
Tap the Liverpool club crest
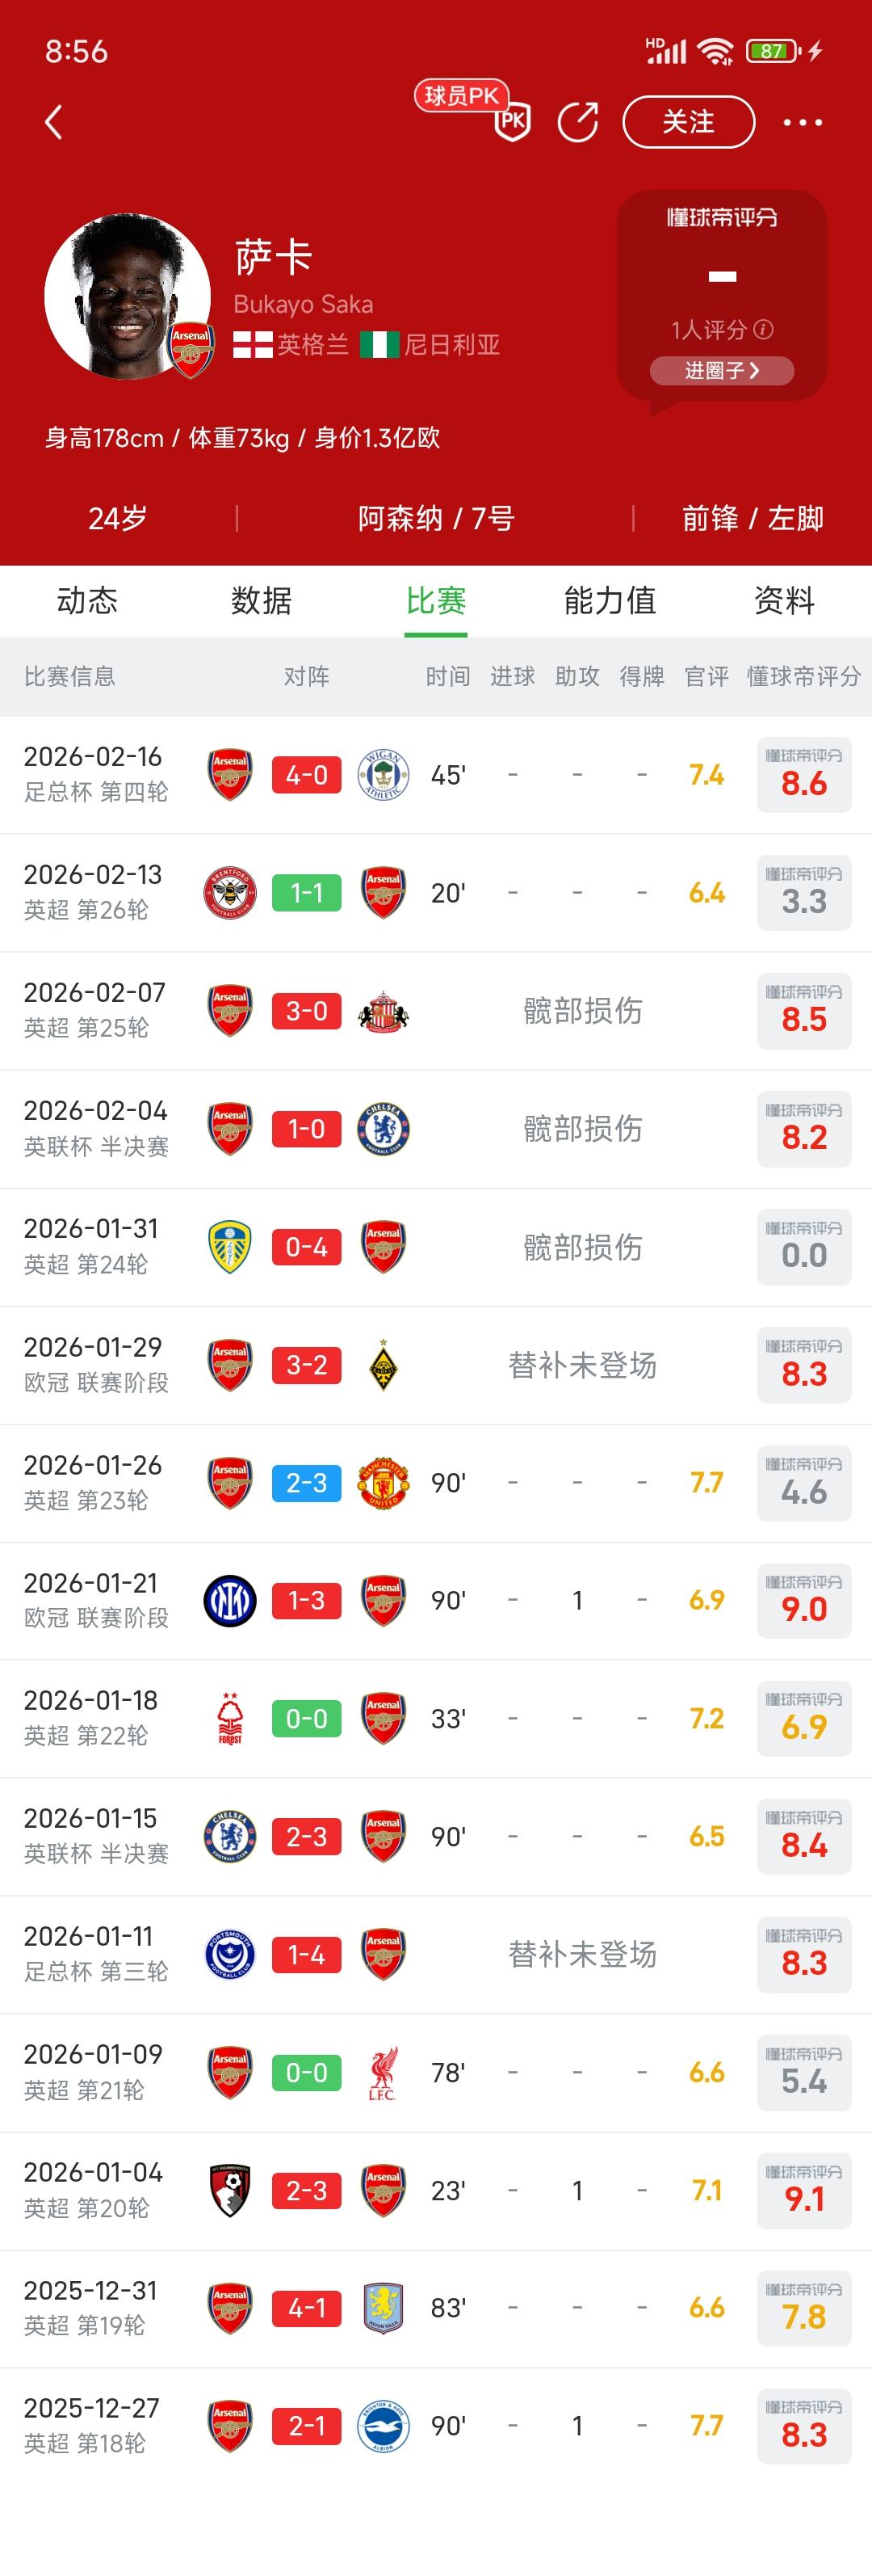(x=383, y=2073)
